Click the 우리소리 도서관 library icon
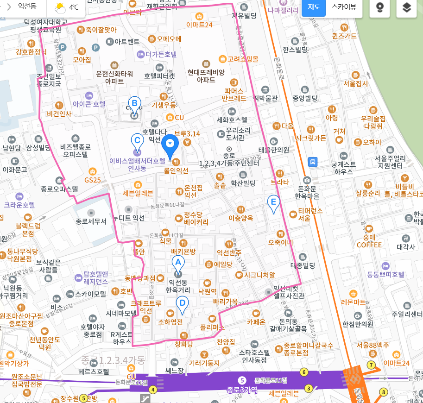Viewport: 423px width, 403px height. tap(221, 134)
